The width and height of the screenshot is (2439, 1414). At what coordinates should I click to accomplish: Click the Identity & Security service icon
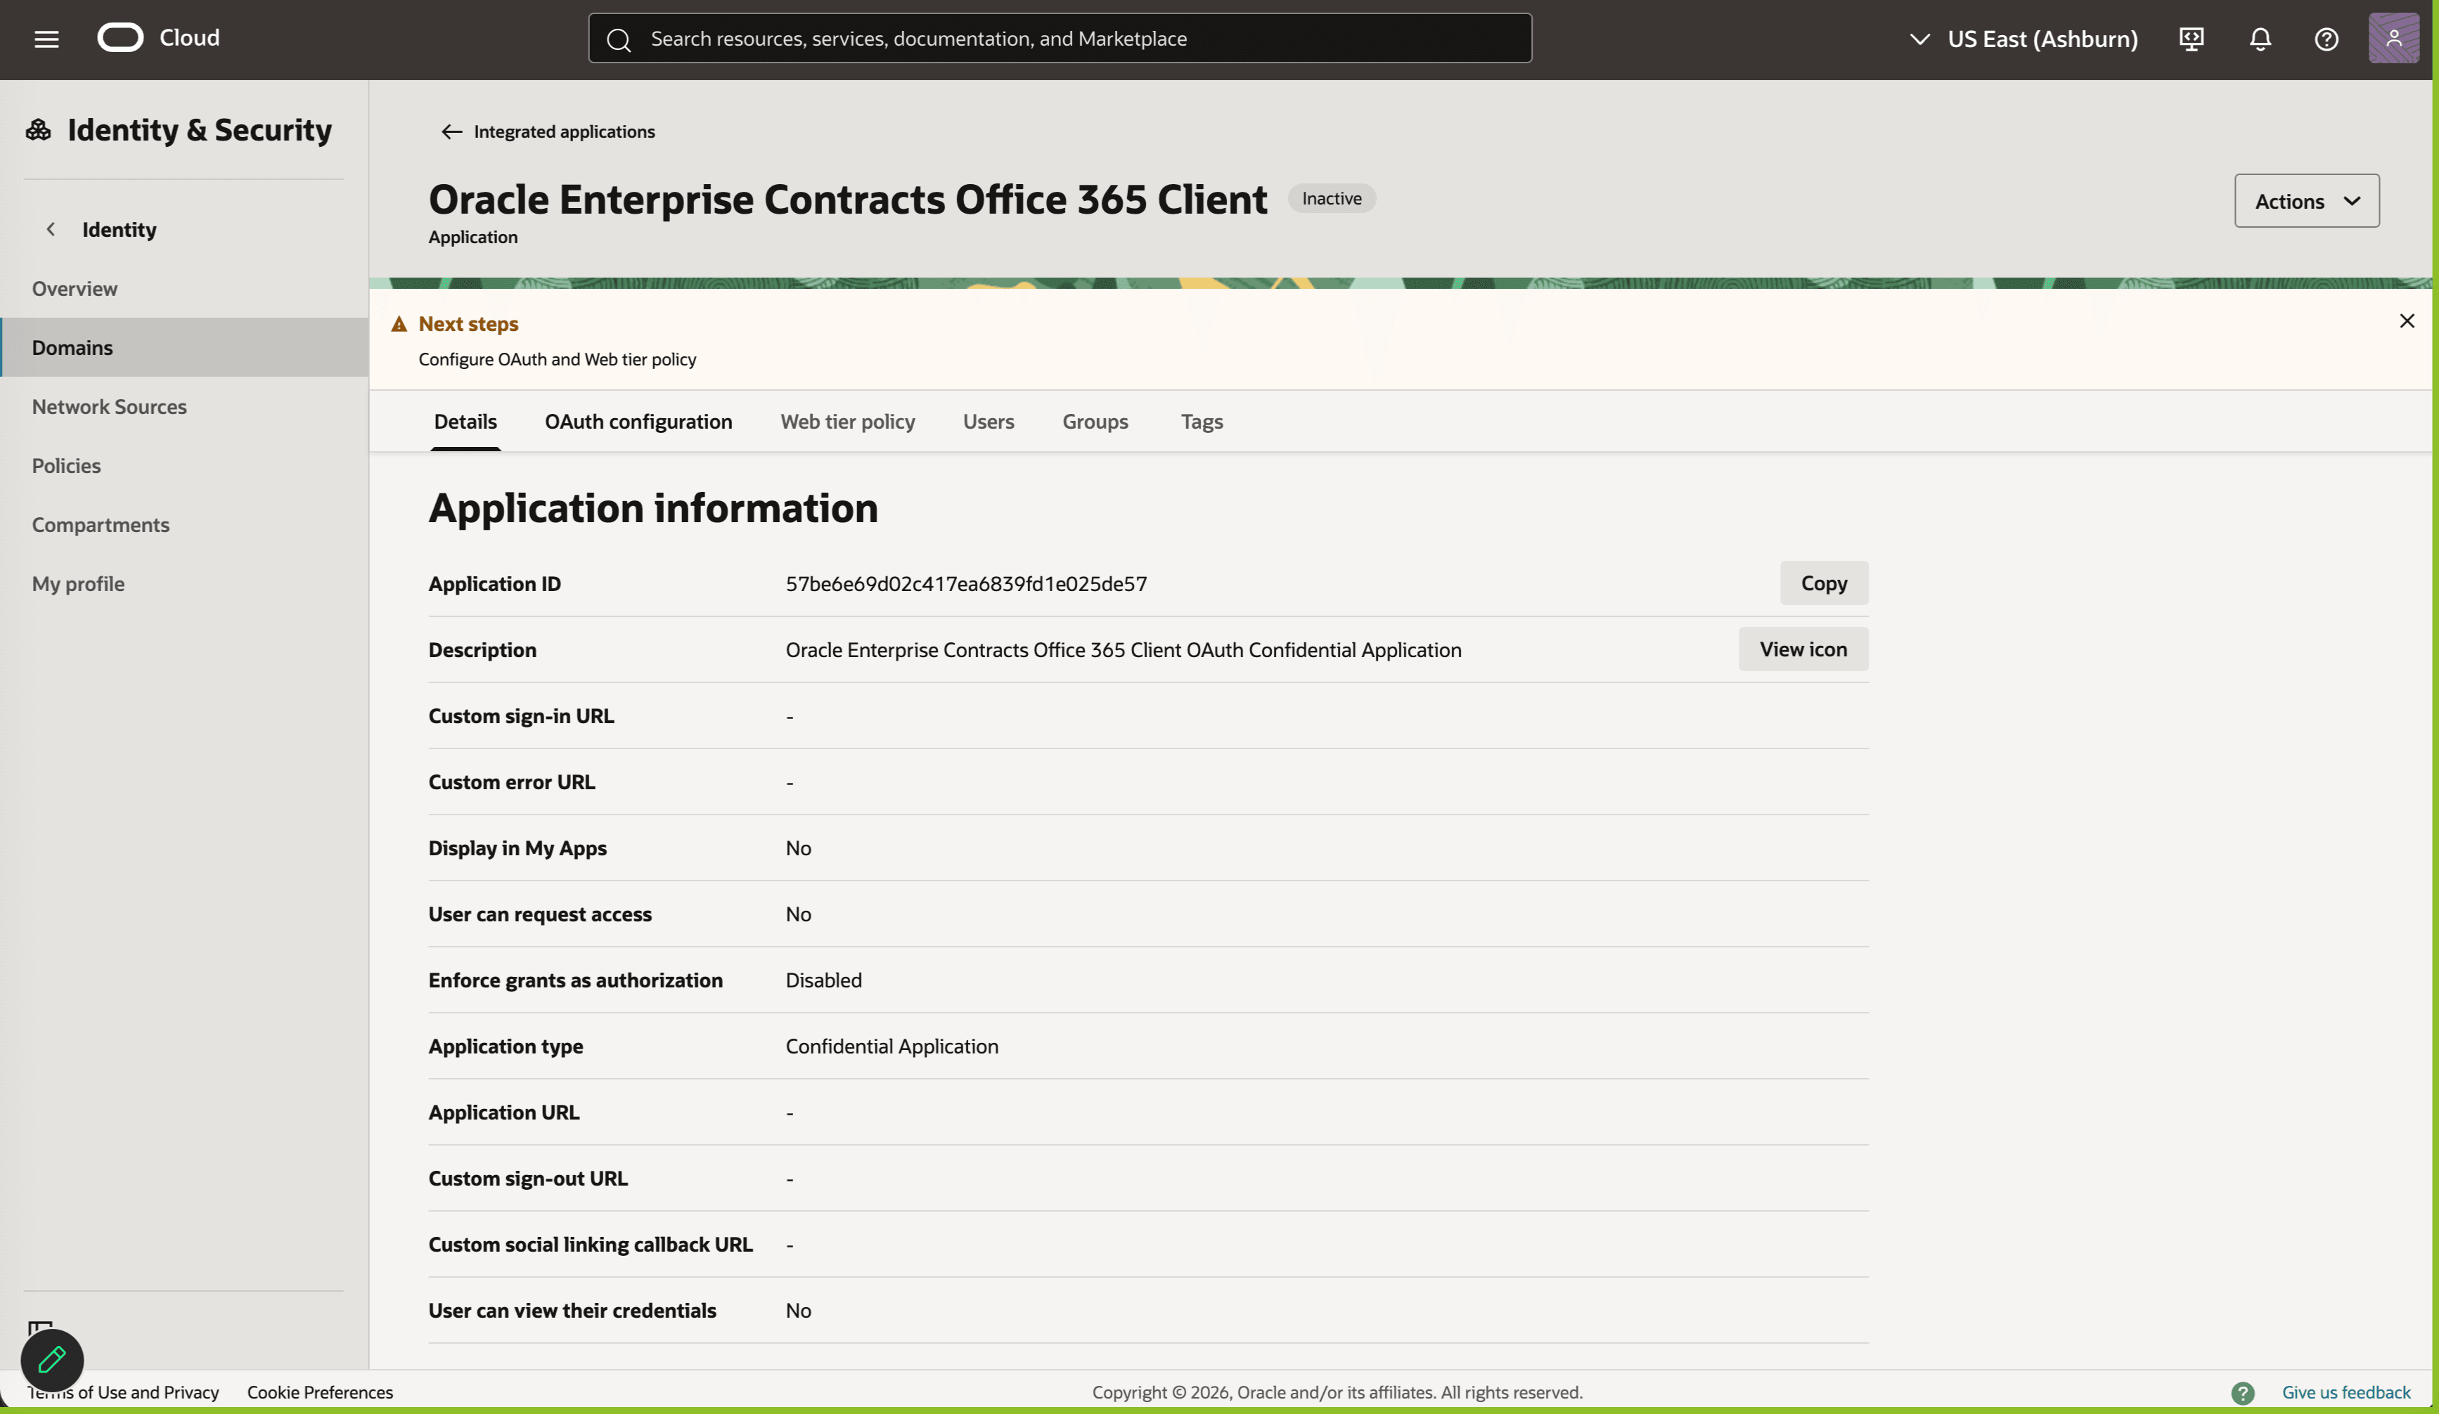[39, 129]
